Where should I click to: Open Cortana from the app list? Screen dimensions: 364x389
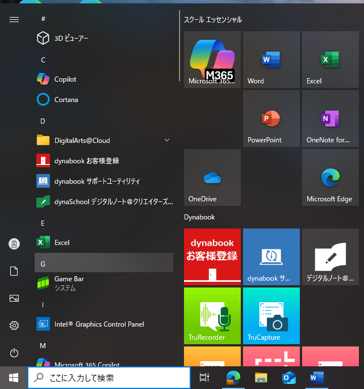click(66, 100)
